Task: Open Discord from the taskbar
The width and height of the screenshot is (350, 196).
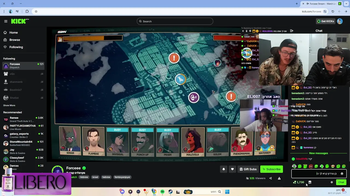Action: 122,192
